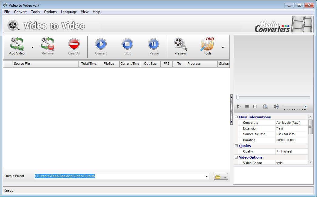Collapse the Main Informations section
This screenshot has width=317, height=197.
point(236,117)
